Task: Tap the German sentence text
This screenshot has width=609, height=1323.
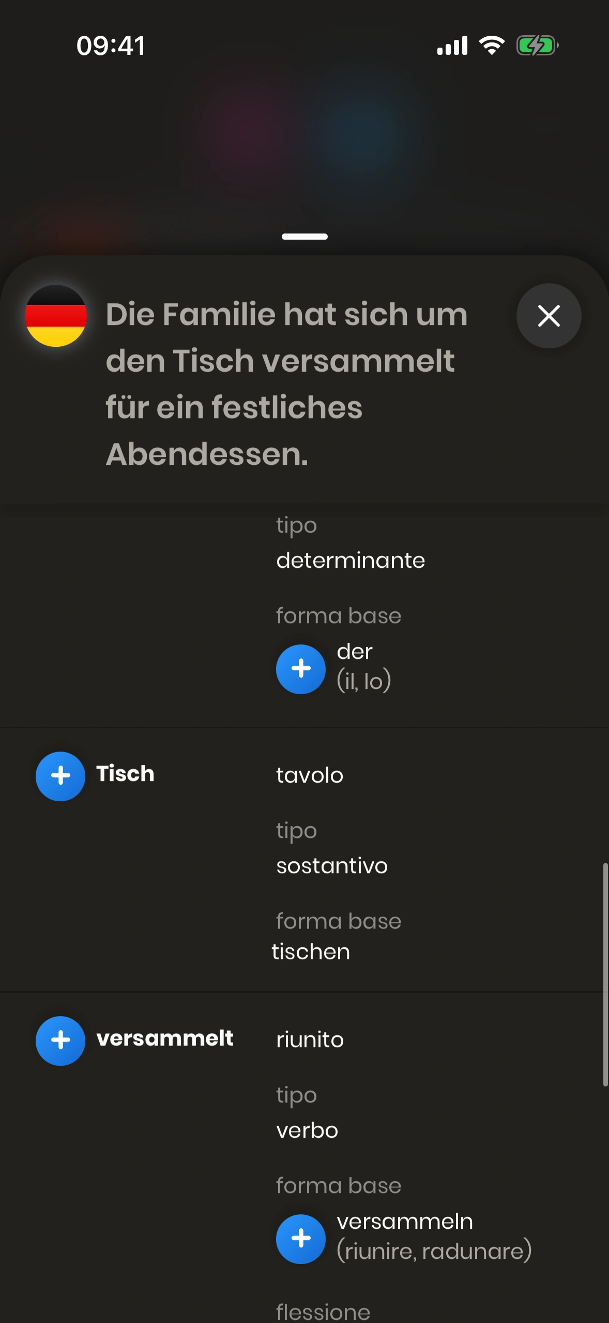Action: coord(286,384)
